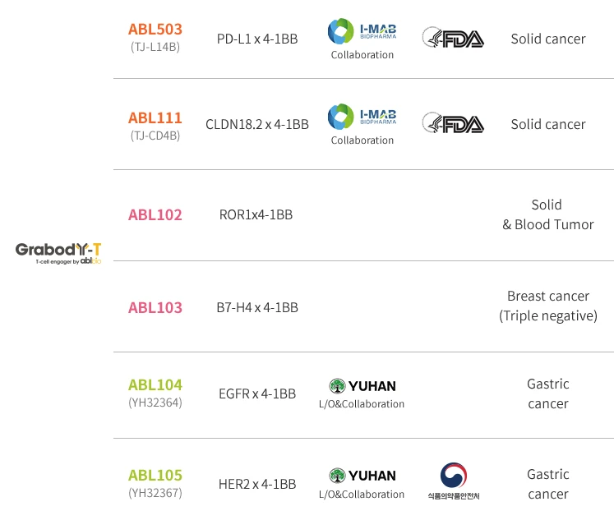Click the FDA logo in the ABL503 row
Viewport: 614px width, 520px height.
click(x=453, y=38)
